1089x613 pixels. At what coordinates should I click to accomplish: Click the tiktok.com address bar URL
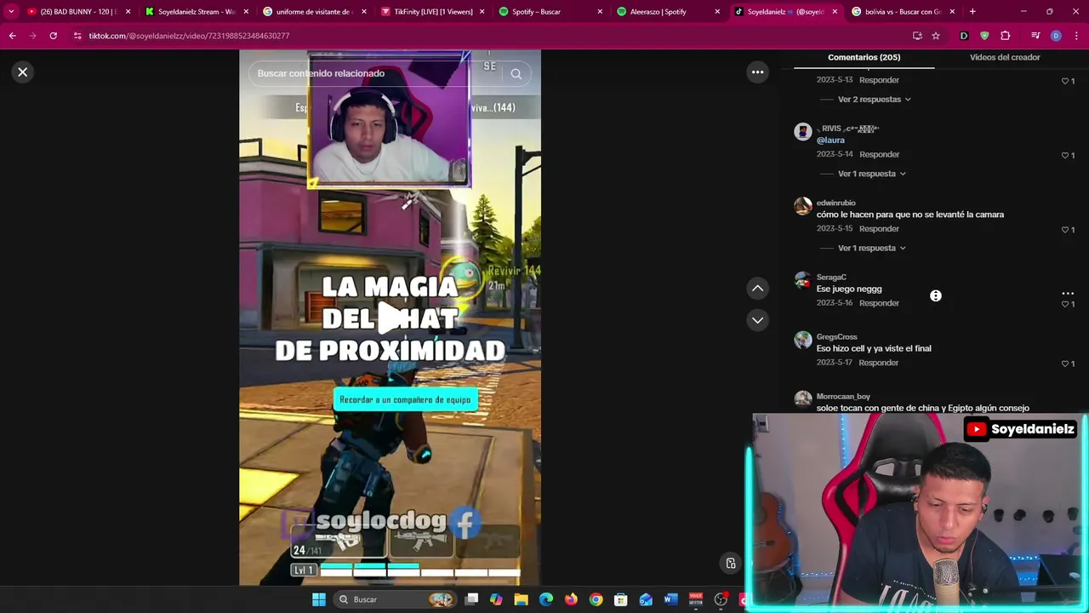tap(189, 36)
